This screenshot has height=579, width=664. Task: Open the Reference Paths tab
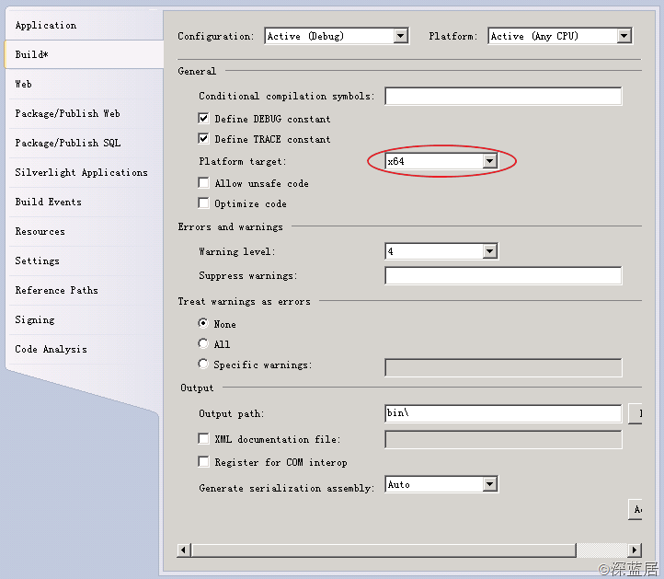point(85,290)
